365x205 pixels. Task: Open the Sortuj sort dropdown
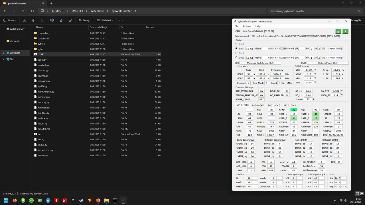pos(85,20)
